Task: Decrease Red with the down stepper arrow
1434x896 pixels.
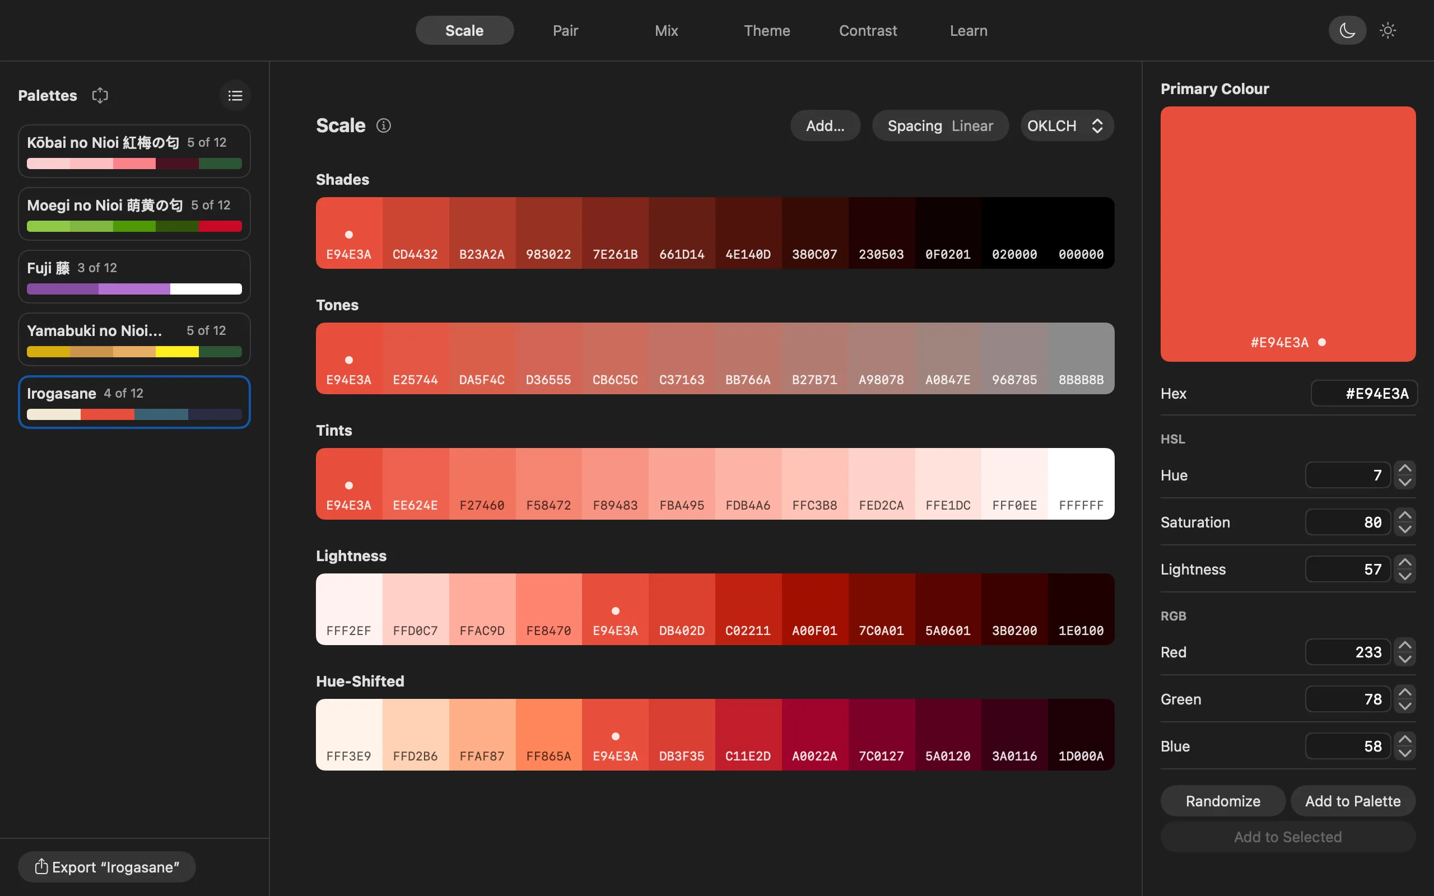Action: [x=1405, y=659]
